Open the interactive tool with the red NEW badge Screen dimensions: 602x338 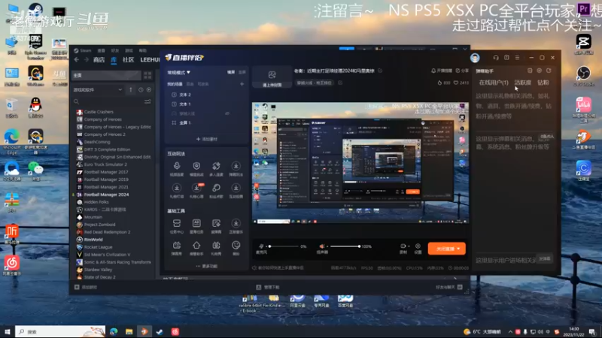(x=196, y=188)
